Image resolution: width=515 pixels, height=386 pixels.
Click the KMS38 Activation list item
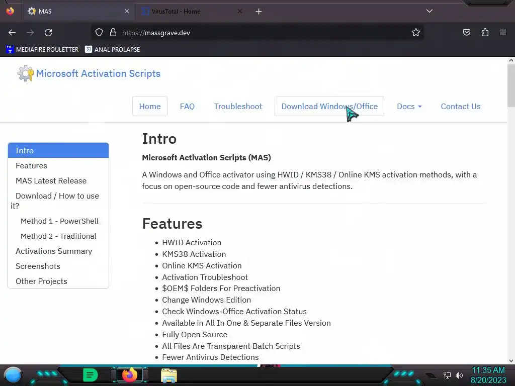(194, 254)
